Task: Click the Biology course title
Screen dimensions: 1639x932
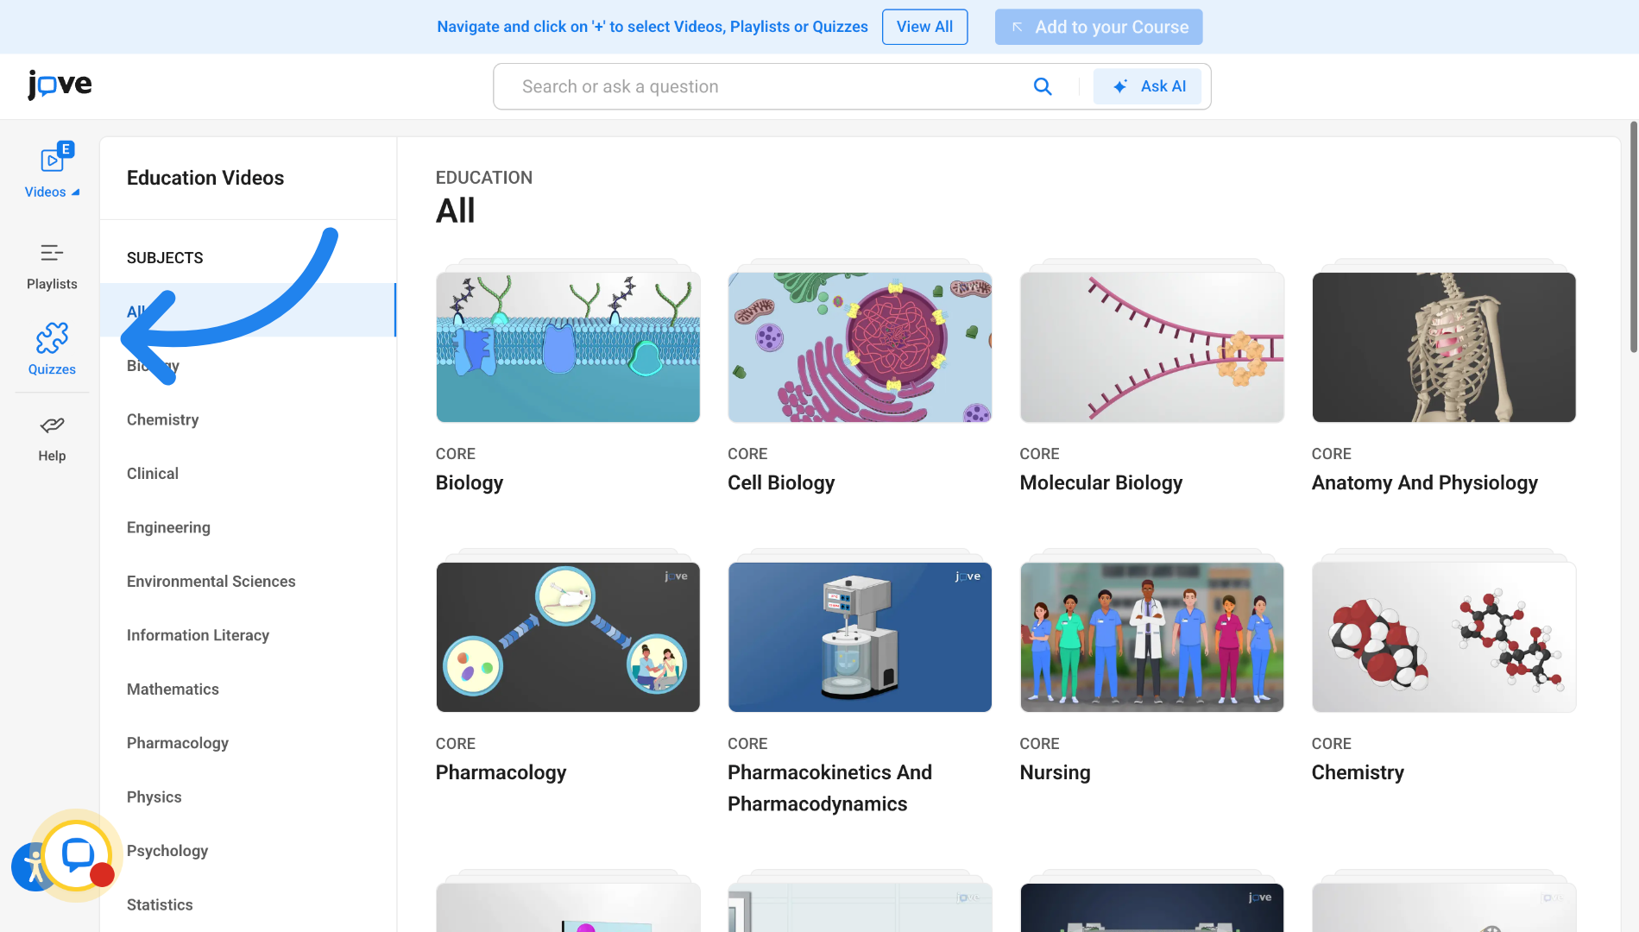Action: 470,483
